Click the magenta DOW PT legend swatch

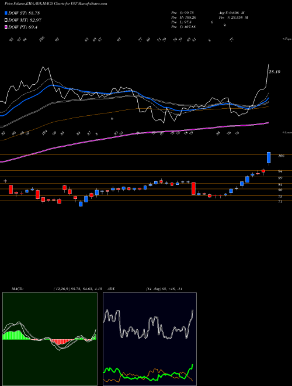(6, 27)
